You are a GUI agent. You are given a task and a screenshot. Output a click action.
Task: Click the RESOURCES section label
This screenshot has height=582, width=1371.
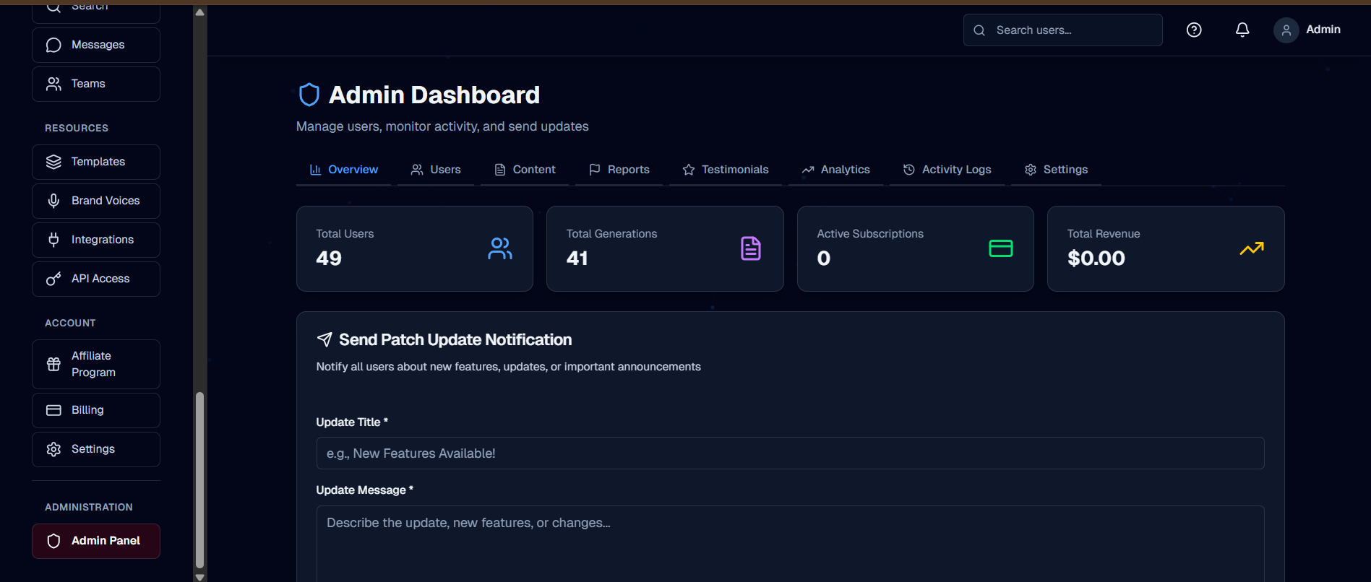click(77, 128)
